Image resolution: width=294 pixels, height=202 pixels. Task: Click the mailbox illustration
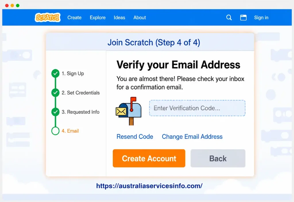coord(129,111)
